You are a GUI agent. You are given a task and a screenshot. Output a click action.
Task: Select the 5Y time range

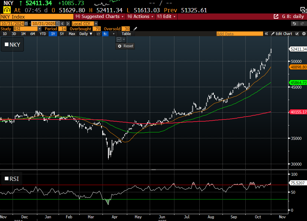(62, 34)
